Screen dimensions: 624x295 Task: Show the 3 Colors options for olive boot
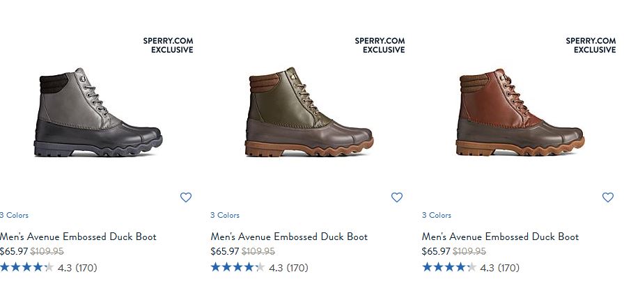point(225,215)
